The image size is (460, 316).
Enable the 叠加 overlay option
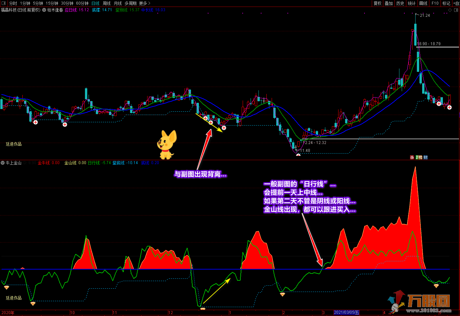(x=389, y=3)
